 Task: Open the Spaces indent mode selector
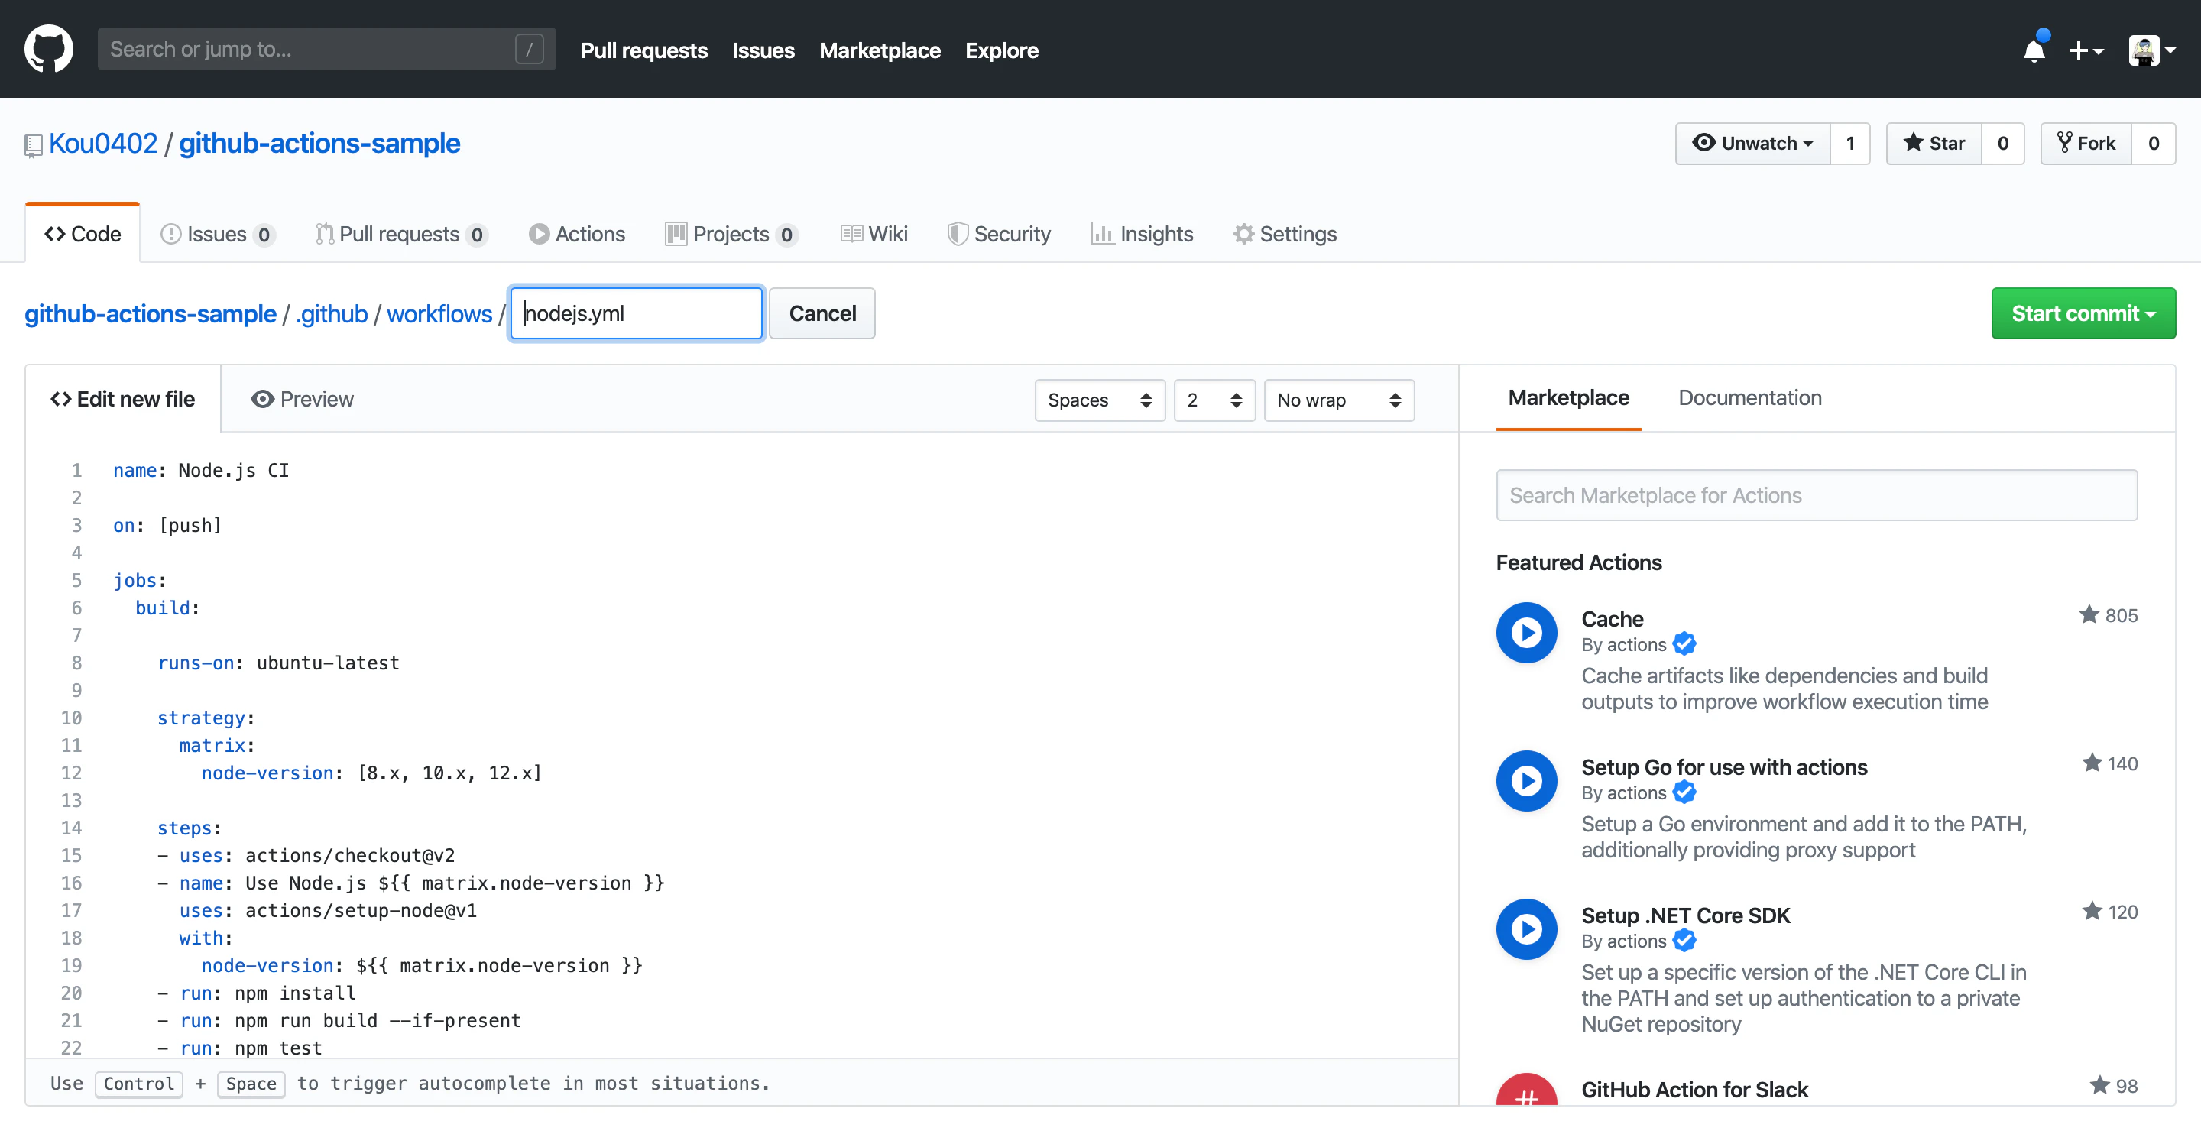pos(1100,400)
